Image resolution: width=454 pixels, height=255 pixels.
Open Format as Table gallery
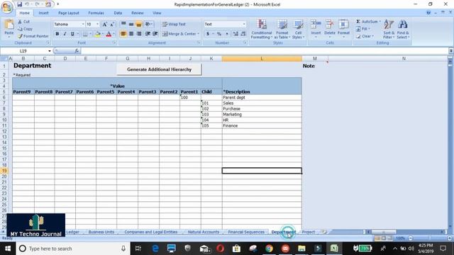tap(282, 29)
